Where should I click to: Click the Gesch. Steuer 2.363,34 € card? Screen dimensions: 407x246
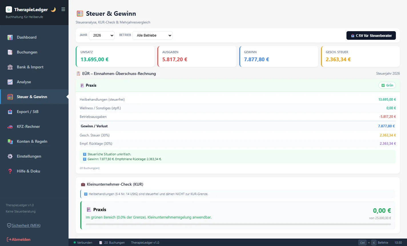pyautogui.click(x=360, y=57)
